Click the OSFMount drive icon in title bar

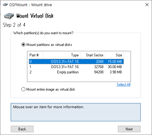tap(5, 5)
